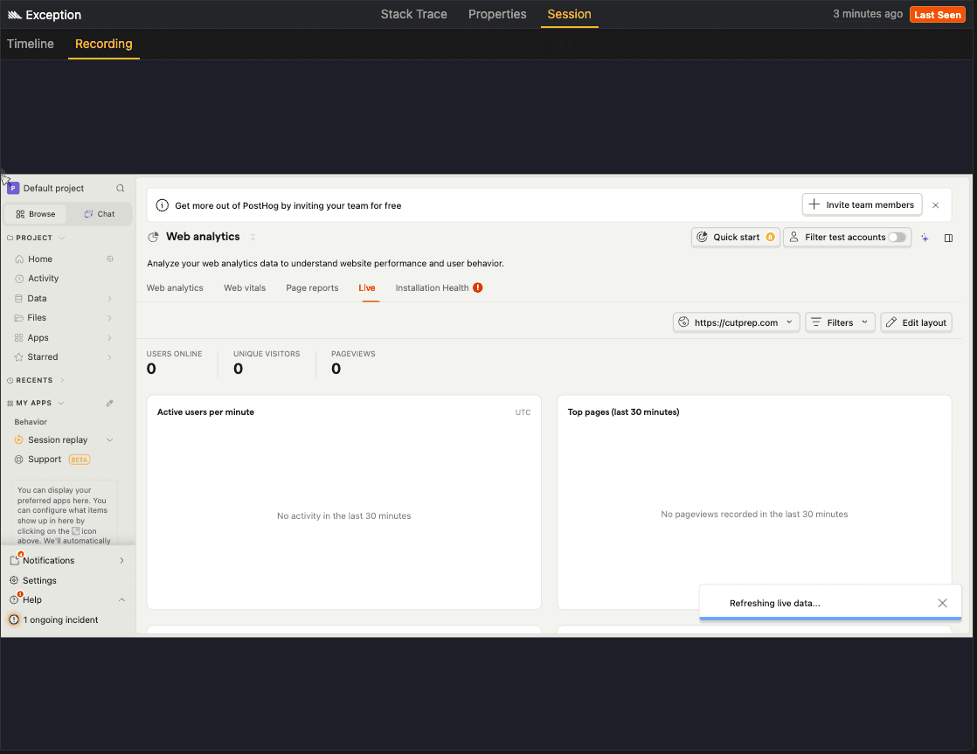Collapse the Help menu chevron

pyautogui.click(x=121, y=599)
